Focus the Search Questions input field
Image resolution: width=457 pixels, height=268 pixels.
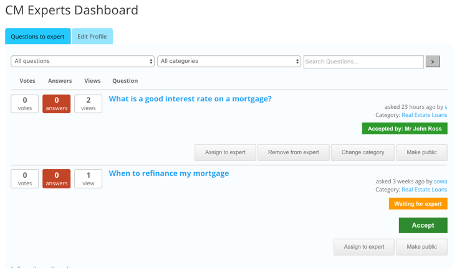(x=363, y=62)
